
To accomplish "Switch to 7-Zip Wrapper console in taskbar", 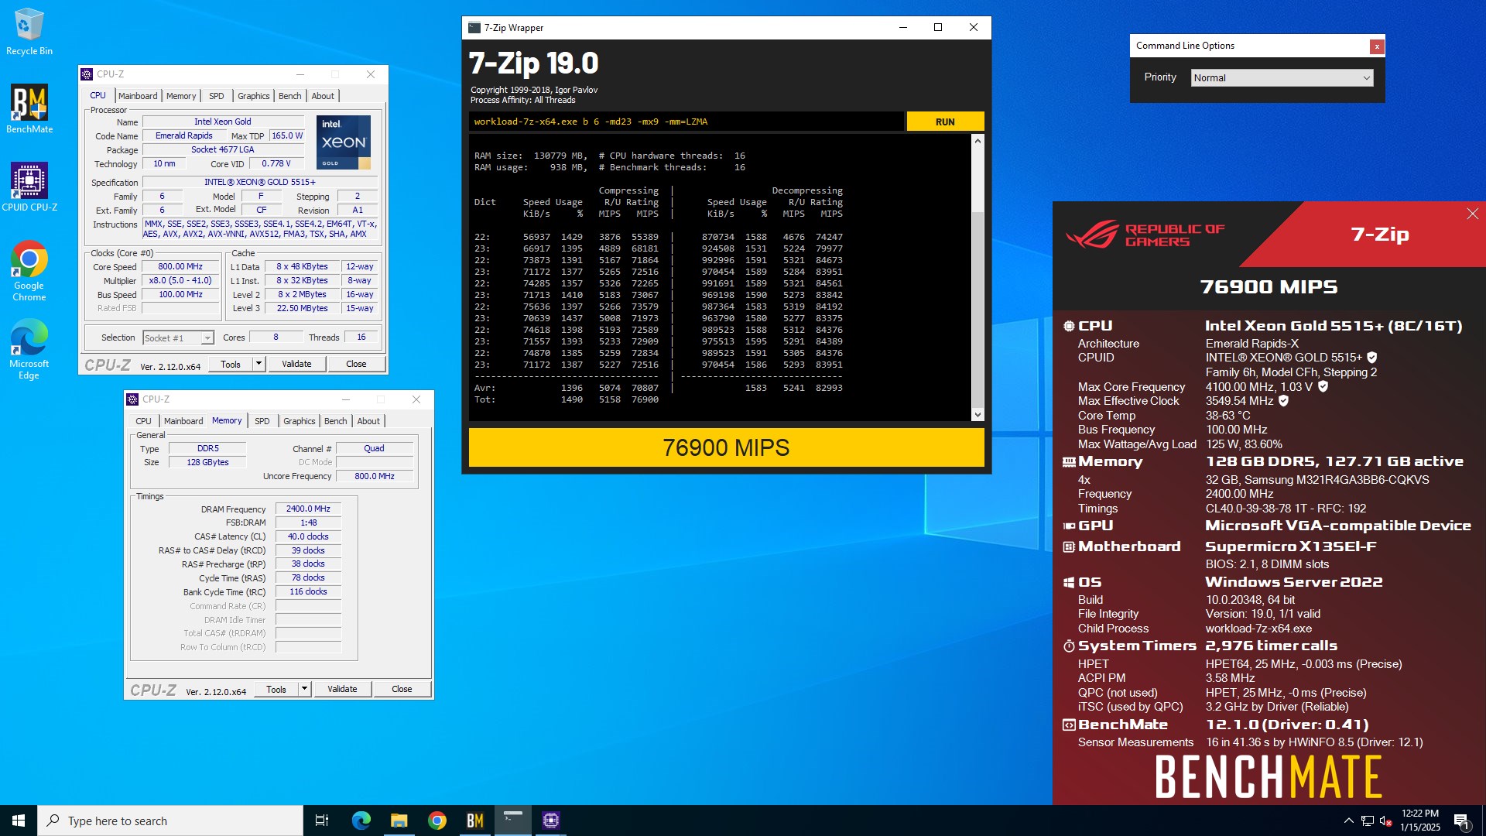I will (x=513, y=821).
